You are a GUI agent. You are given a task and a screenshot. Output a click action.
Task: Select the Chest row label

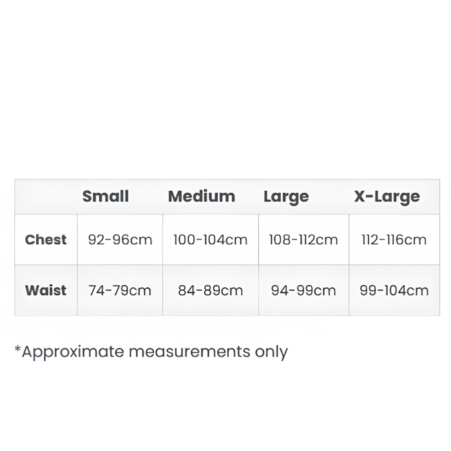tap(46, 240)
